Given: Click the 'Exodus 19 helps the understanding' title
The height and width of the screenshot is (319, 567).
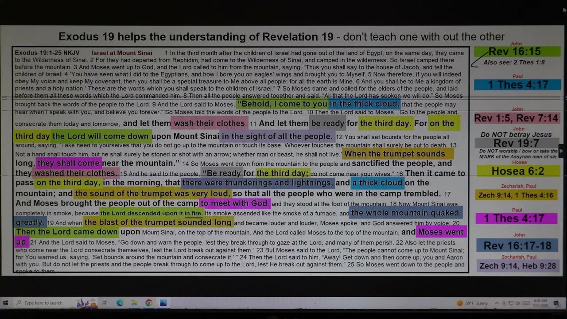Looking at the screenshot, I should pyautogui.click(x=281, y=37).
